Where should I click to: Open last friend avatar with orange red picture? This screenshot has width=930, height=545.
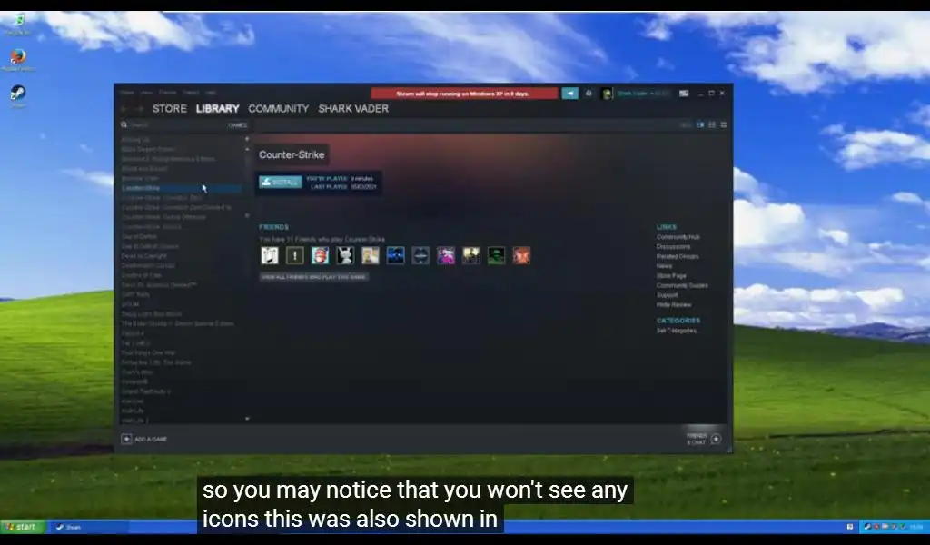point(521,255)
